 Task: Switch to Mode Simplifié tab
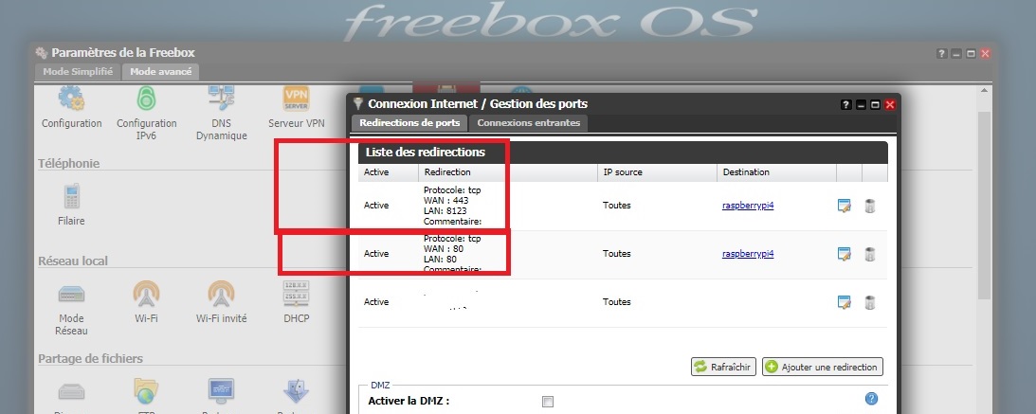[x=78, y=71]
